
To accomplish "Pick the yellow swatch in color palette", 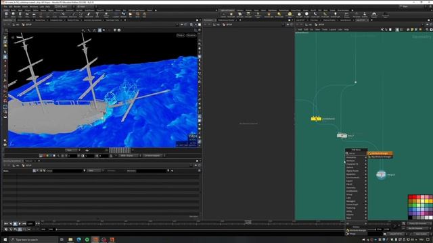I will tap(427, 201).
